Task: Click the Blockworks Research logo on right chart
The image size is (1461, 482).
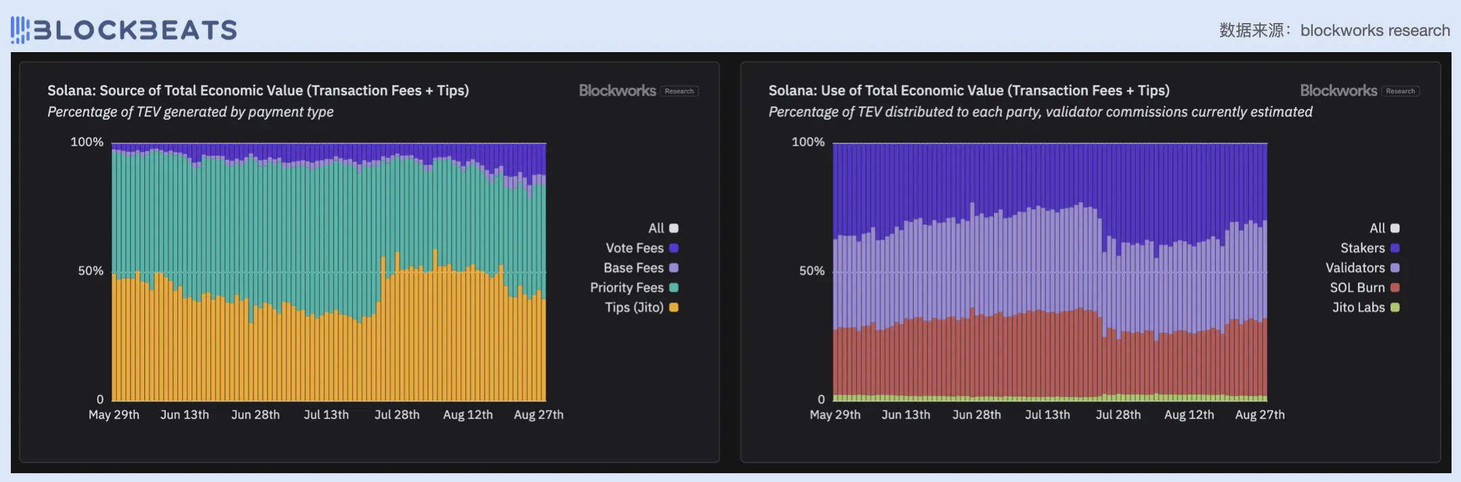Action: click(1359, 91)
